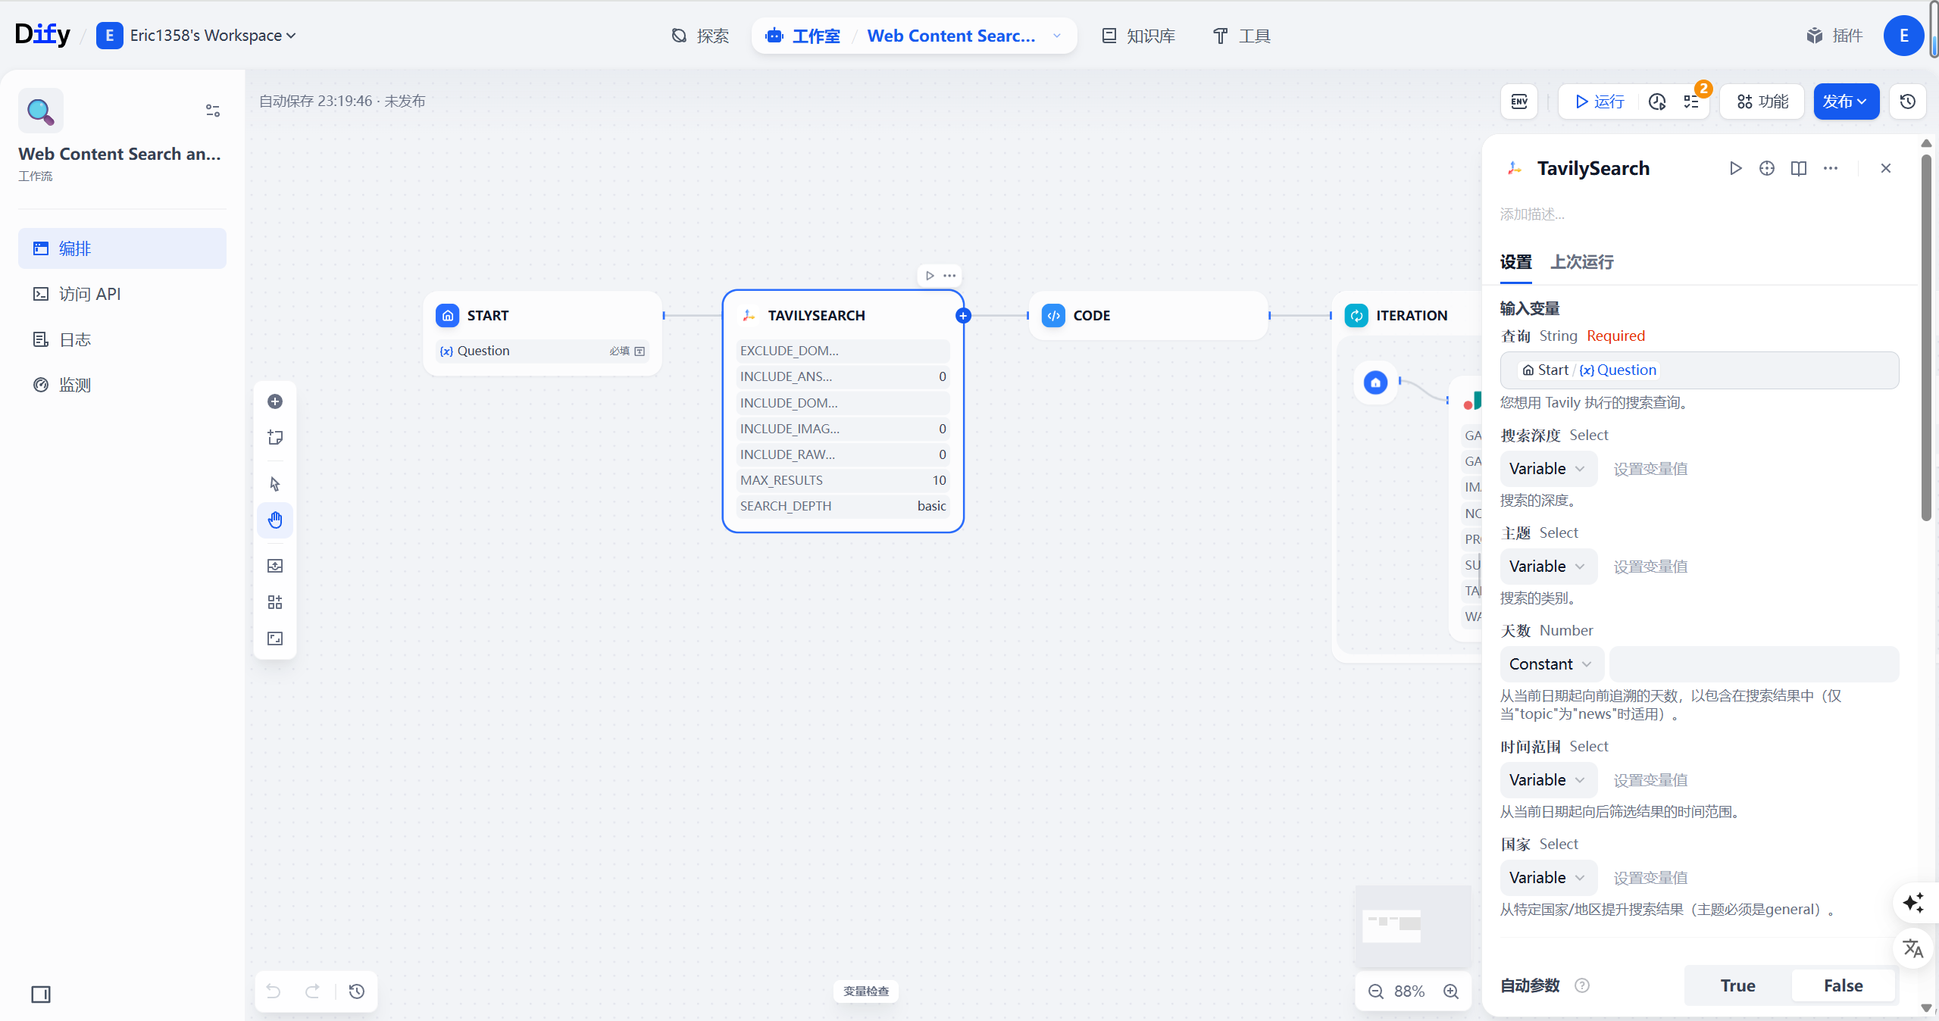Go to the Explore tab

700,36
